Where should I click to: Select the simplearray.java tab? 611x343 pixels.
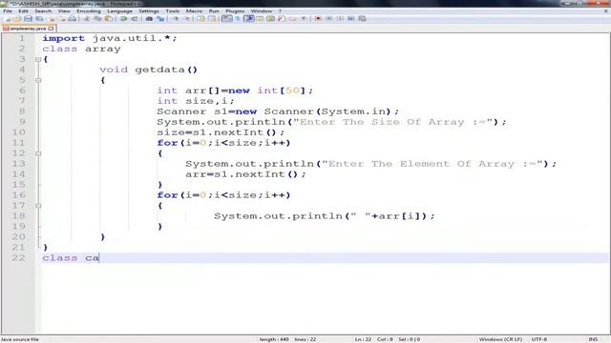pos(28,29)
